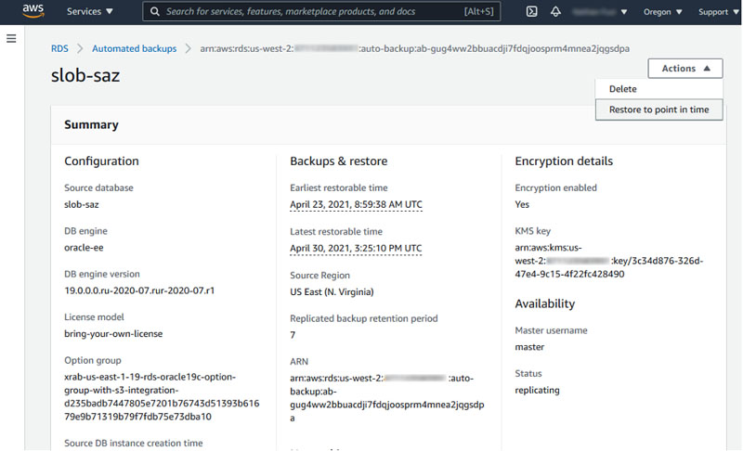The height and width of the screenshot is (451, 743).
Task: Choose Delete from Actions menu
Action: point(658,89)
